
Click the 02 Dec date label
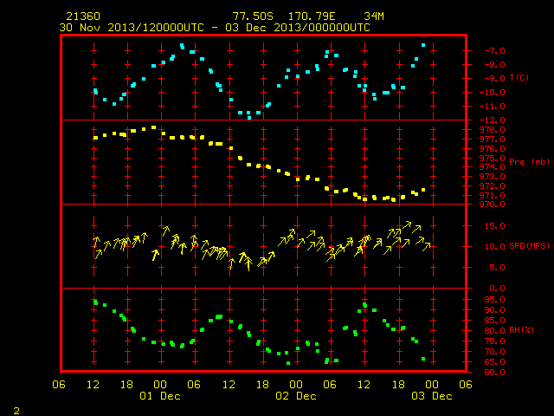[x=296, y=396]
